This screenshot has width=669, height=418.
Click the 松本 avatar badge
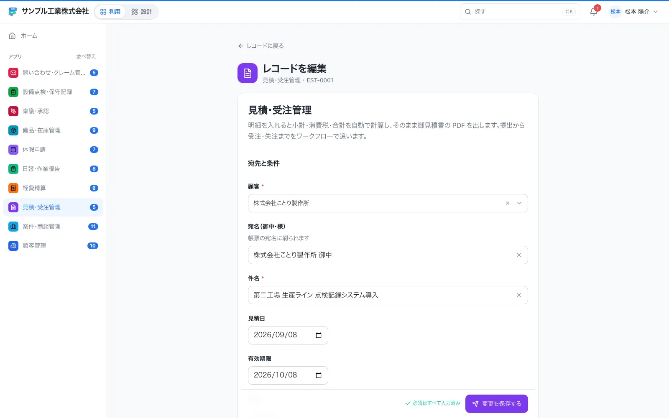click(x=615, y=12)
